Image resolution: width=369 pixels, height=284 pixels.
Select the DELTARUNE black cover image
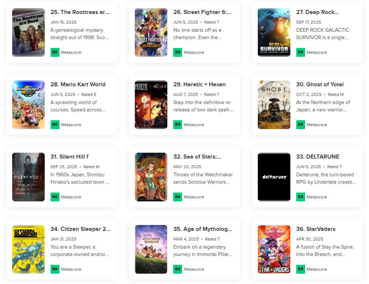[274, 177]
